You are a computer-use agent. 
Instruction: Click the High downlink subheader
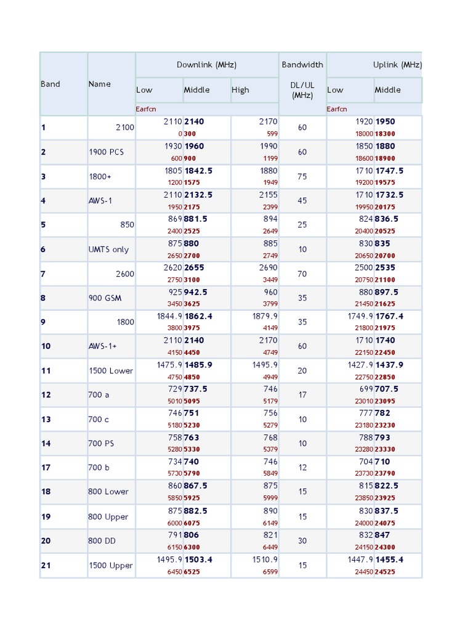click(241, 90)
